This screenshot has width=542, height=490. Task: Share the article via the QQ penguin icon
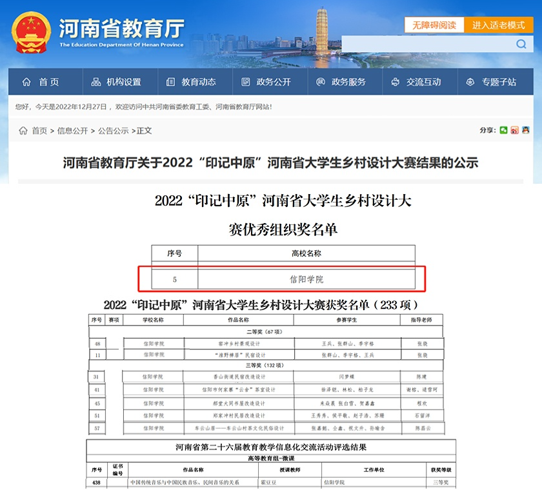526,130
